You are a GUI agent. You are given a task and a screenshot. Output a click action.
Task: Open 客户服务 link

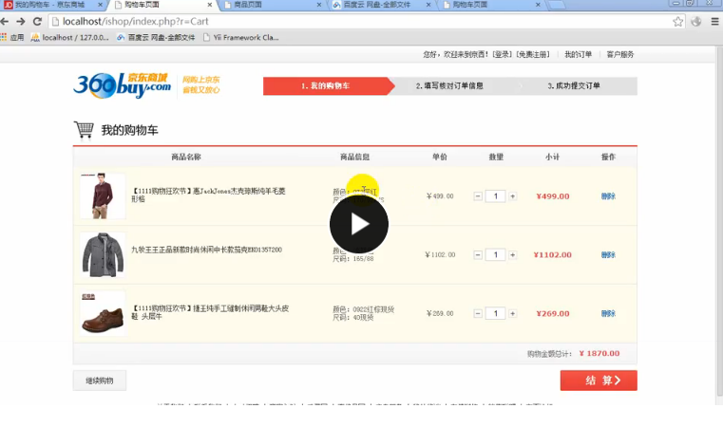tap(620, 54)
